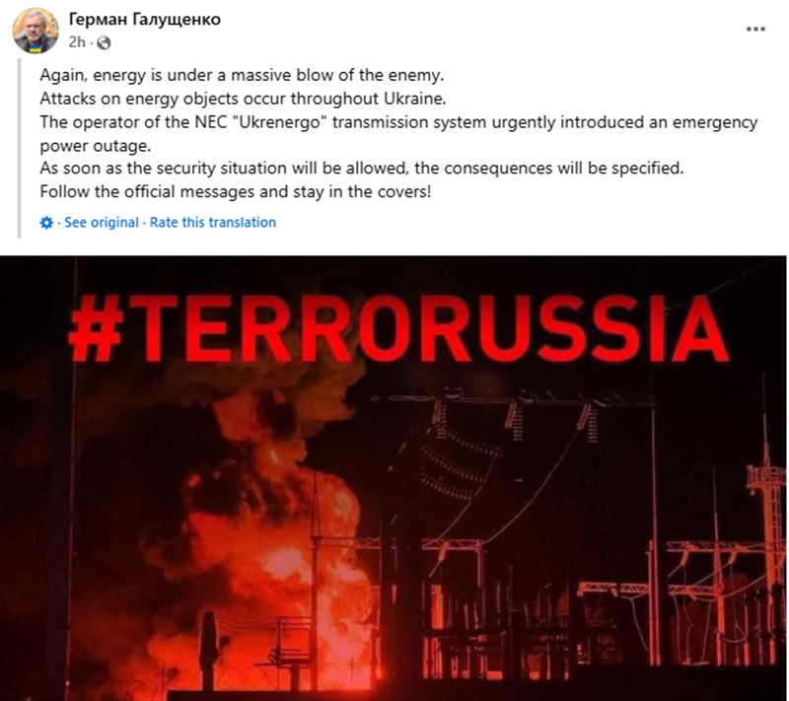Screen dimensions: 789x701
Task: Select Rate this translation link
Action: point(213,222)
